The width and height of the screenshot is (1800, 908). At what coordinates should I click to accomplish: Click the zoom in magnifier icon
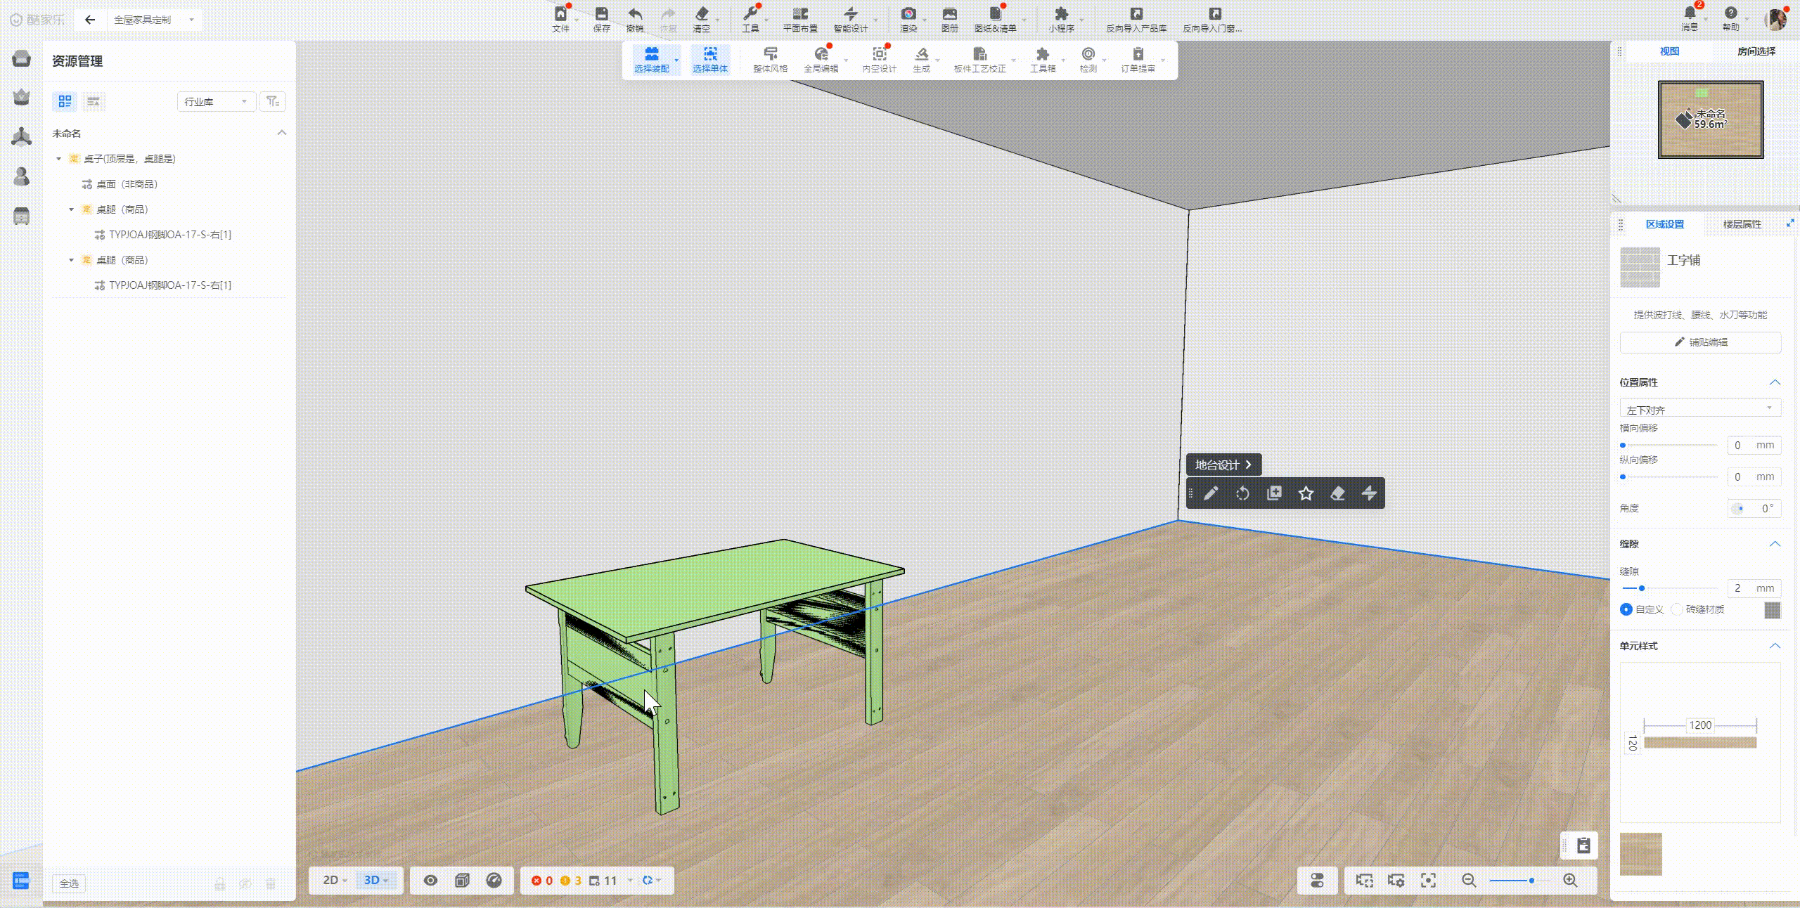pos(1570,881)
